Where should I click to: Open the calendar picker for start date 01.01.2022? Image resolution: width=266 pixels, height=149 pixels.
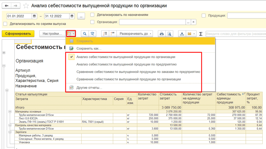(34, 16)
